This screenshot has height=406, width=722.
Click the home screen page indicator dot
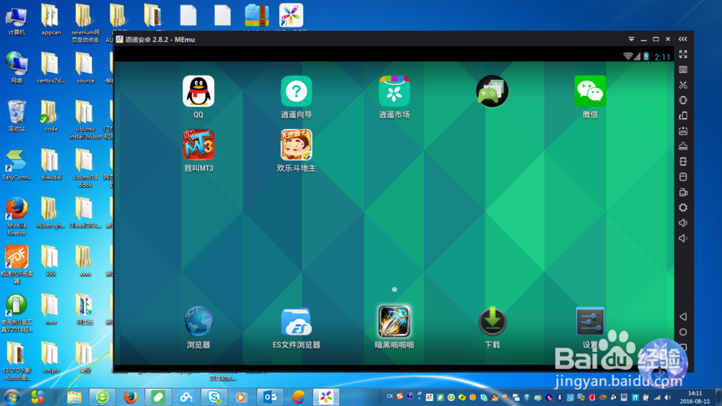[394, 290]
